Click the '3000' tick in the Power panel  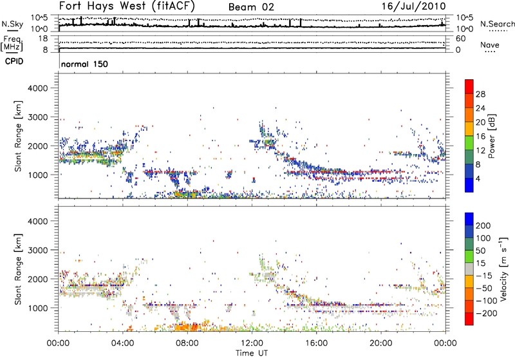click(x=38, y=117)
